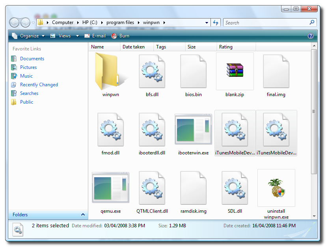Select the QTMLClient.dll file icon

[x=152, y=188]
